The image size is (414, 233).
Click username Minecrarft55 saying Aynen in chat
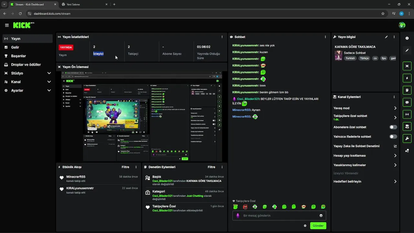tap(241, 110)
